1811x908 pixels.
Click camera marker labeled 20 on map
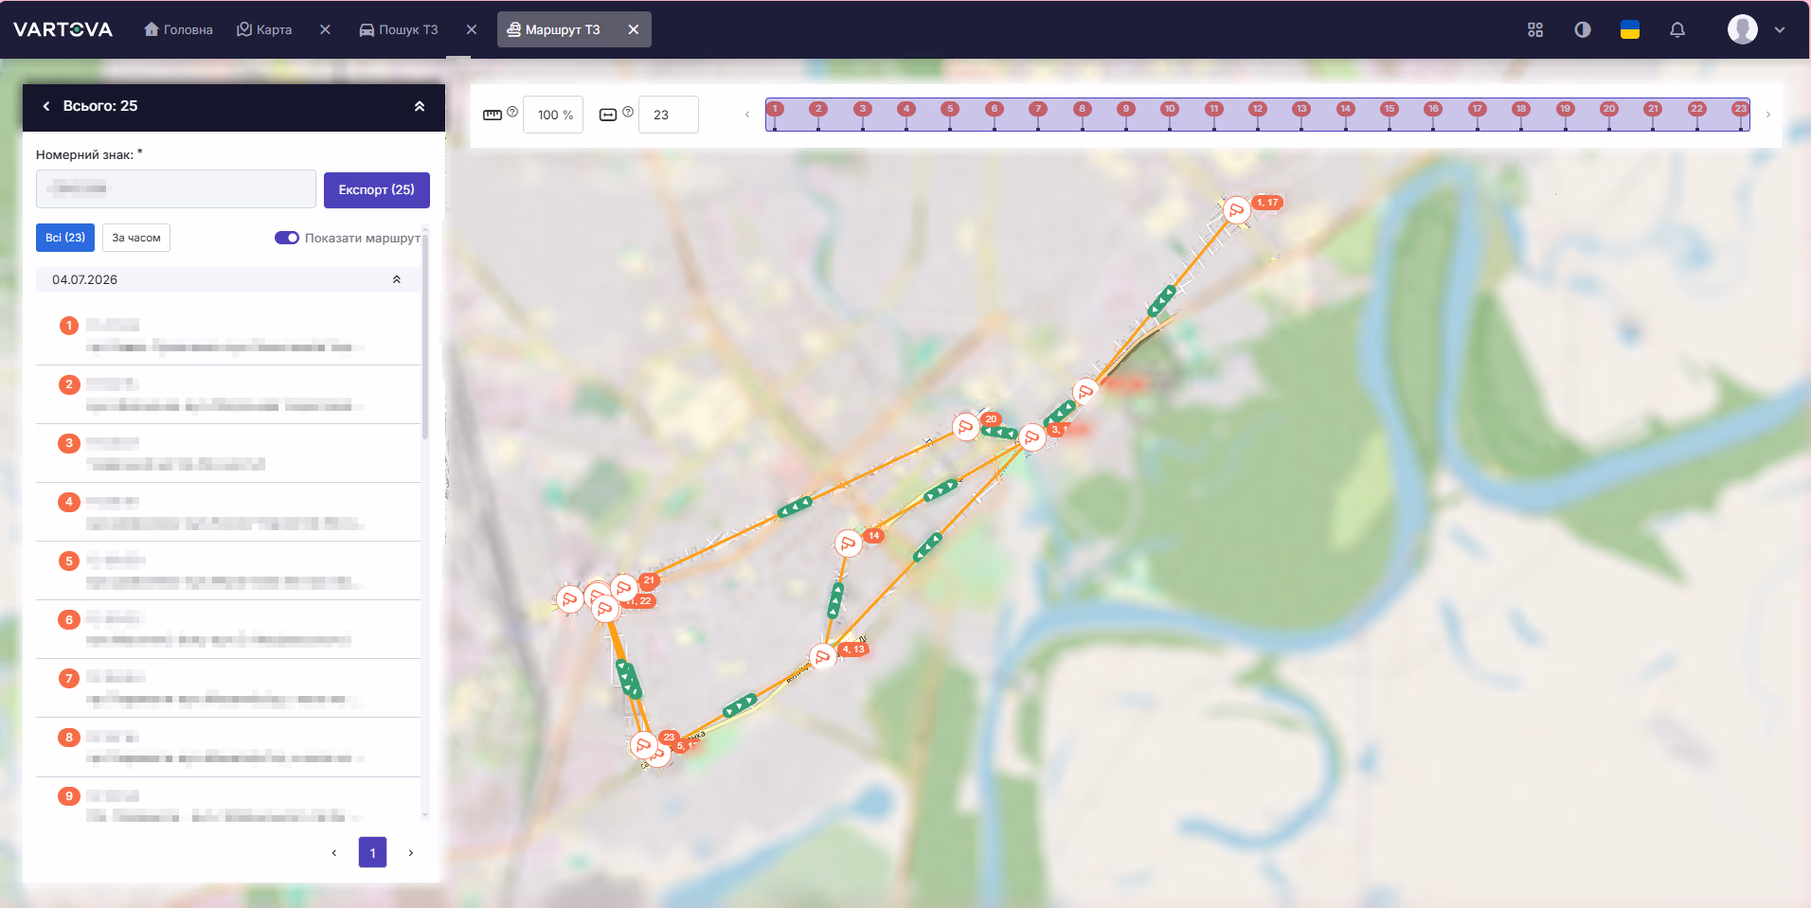pos(966,427)
